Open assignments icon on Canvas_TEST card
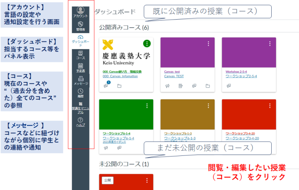 (x=180, y=86)
